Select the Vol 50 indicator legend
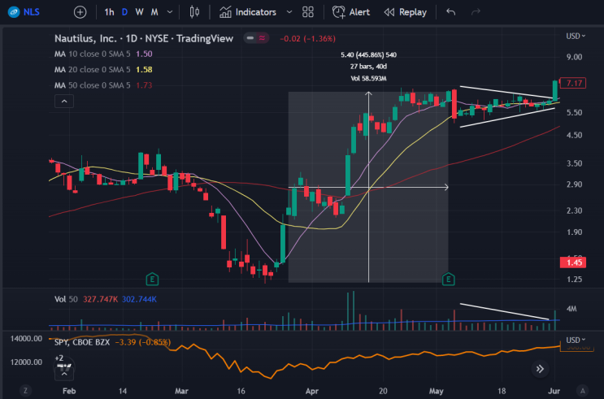604x399 pixels. click(106, 299)
